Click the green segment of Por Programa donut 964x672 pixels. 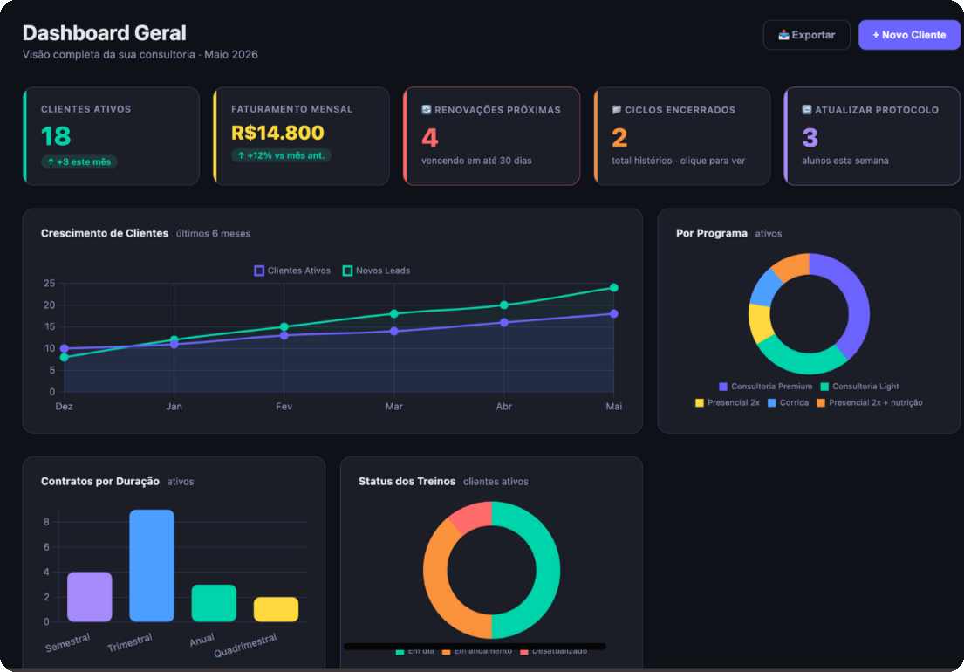[x=803, y=362]
